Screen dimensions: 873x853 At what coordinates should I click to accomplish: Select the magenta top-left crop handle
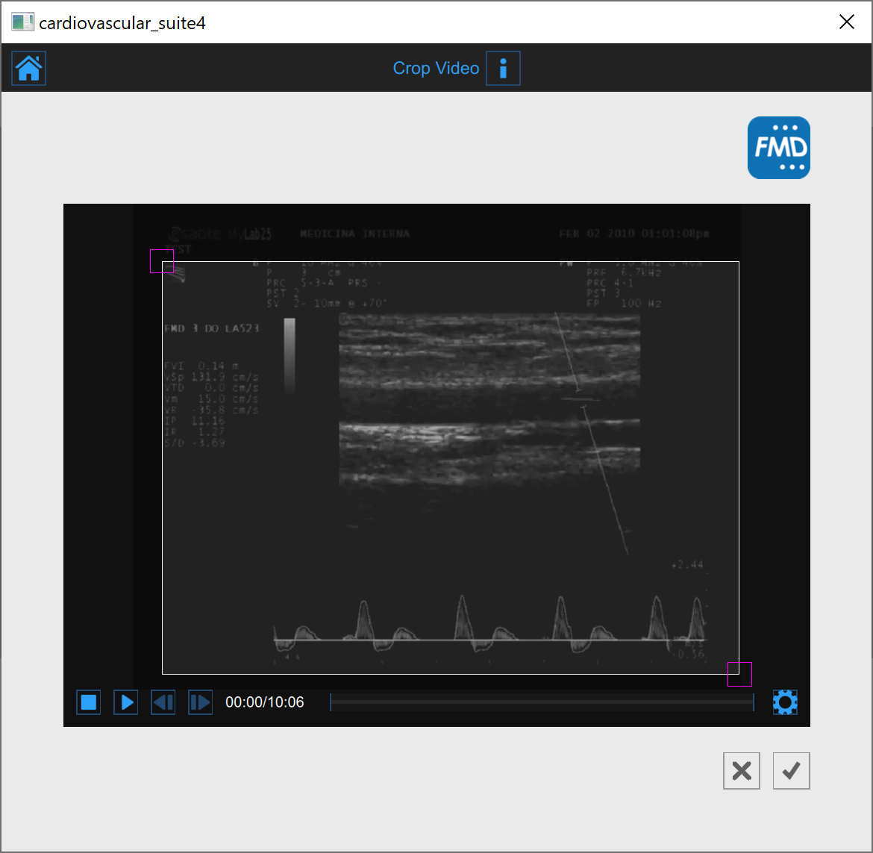162,261
